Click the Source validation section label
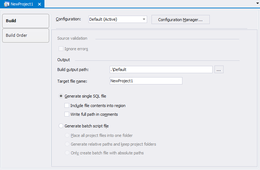Screen dimensions: 260x170 [x=72, y=38]
